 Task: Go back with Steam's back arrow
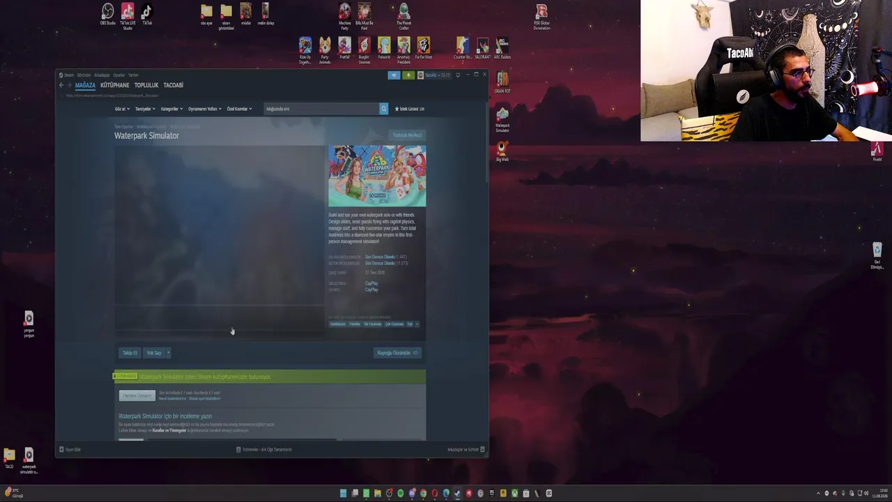click(61, 85)
